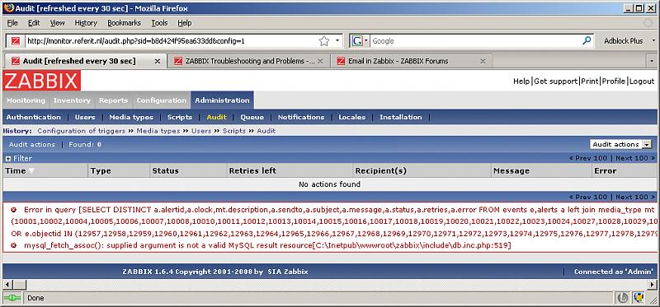Click the rightmost status bar icon

coord(639,298)
